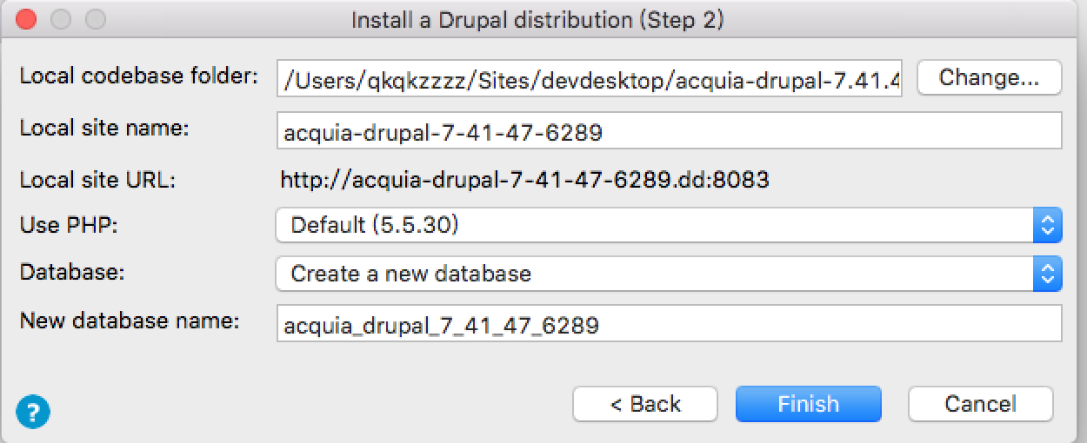
Task: Open help via the blue question mark icon
Action: pyautogui.click(x=33, y=411)
